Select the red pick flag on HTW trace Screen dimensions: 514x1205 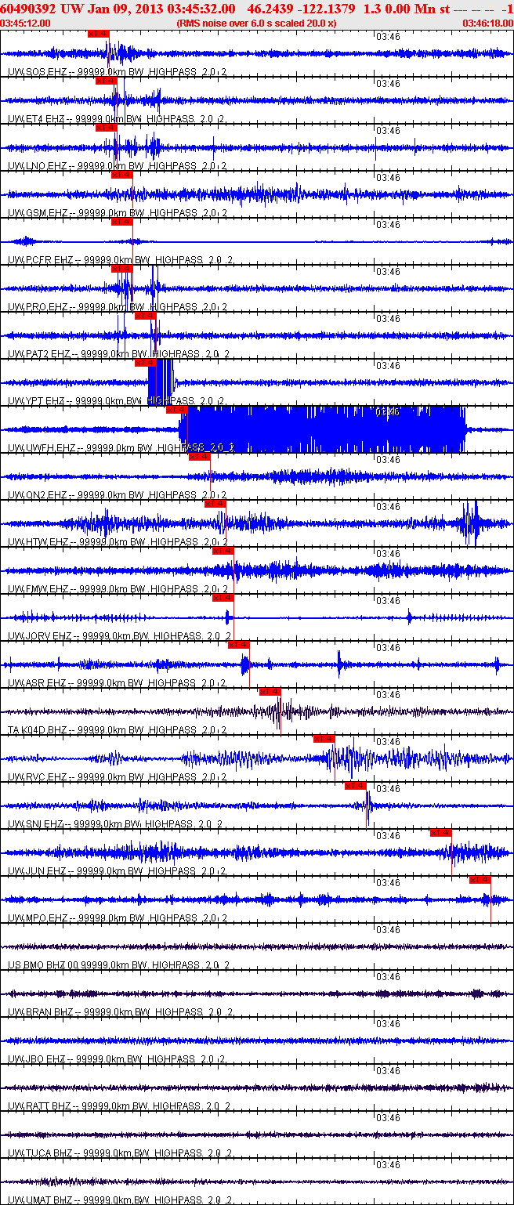[x=215, y=504]
